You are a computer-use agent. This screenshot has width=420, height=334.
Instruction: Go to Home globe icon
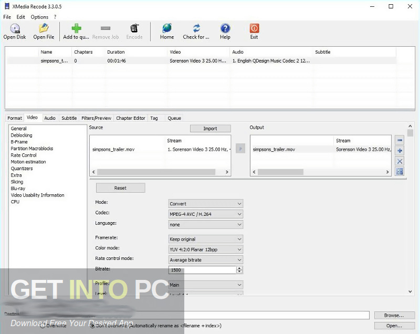(167, 28)
